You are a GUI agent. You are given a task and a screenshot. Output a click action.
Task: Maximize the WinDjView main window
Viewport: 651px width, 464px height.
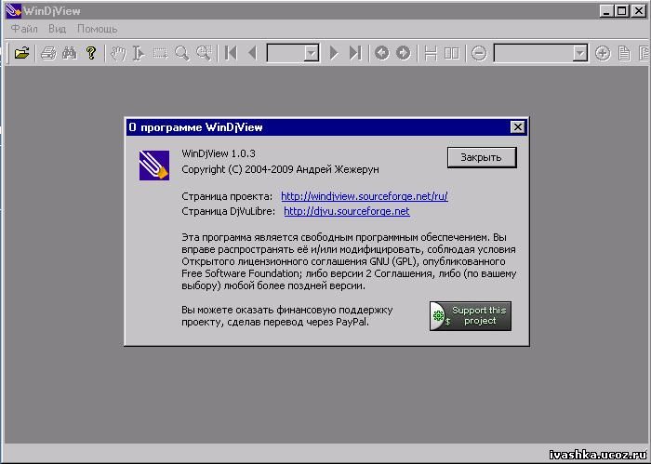[621, 11]
